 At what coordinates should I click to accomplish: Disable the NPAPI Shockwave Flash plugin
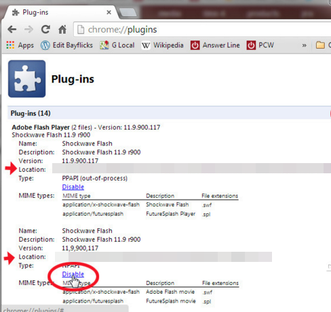pos(73,274)
